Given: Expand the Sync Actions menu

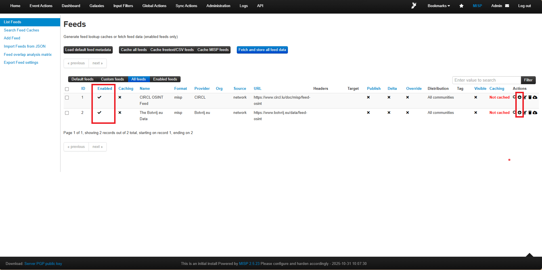Looking at the screenshot, I should 186,6.
